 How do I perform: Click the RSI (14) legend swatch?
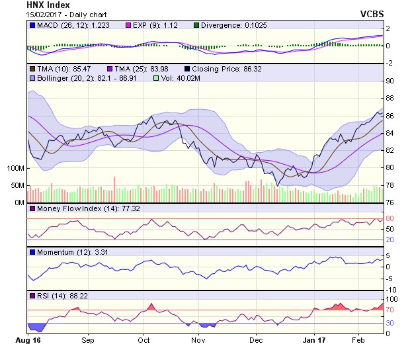32,296
